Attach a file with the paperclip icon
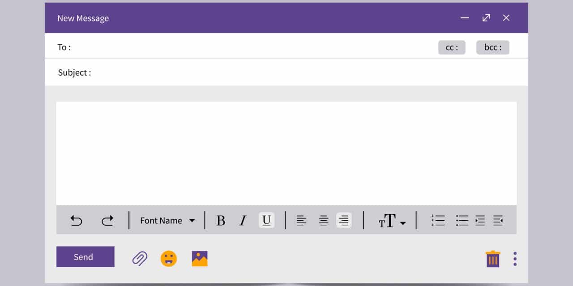Viewport: 573px width, 286px height. [140, 258]
